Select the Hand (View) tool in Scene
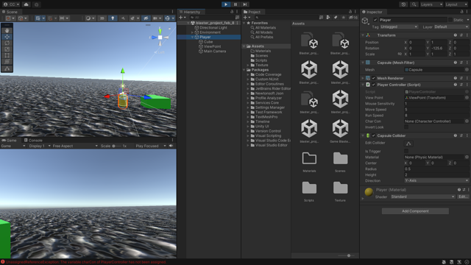 pos(7,30)
